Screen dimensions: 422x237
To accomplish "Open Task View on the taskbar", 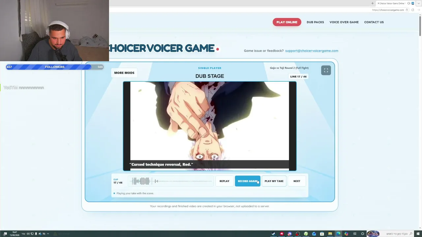I will point(354,234).
